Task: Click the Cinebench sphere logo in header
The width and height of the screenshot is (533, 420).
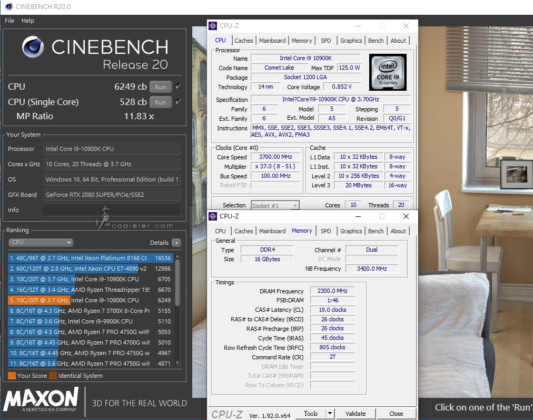Action: pyautogui.click(x=33, y=47)
